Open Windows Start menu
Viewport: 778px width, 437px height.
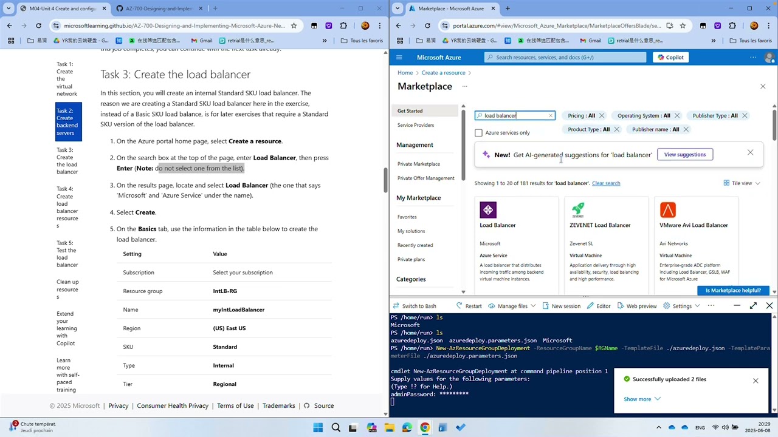coord(318,427)
